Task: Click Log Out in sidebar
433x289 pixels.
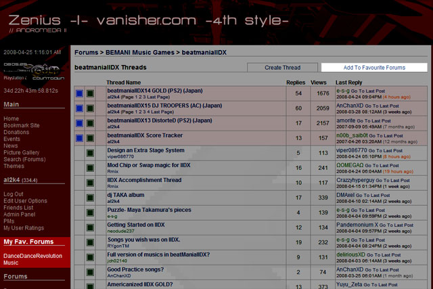Action: pyautogui.click(x=14, y=194)
